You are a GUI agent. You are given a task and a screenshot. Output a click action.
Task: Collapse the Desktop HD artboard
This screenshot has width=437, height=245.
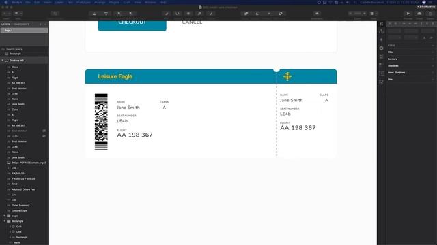3,61
